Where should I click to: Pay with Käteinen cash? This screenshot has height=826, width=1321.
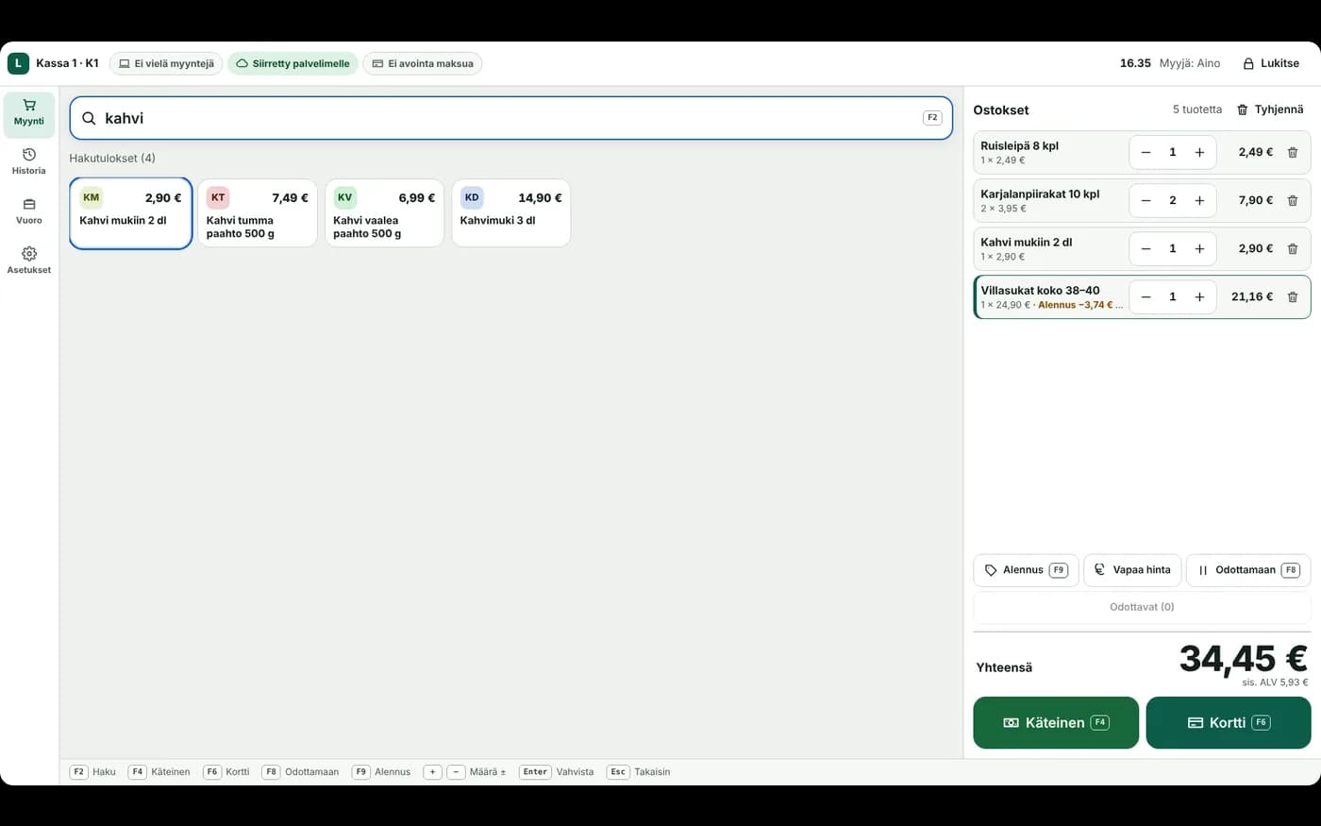point(1056,723)
